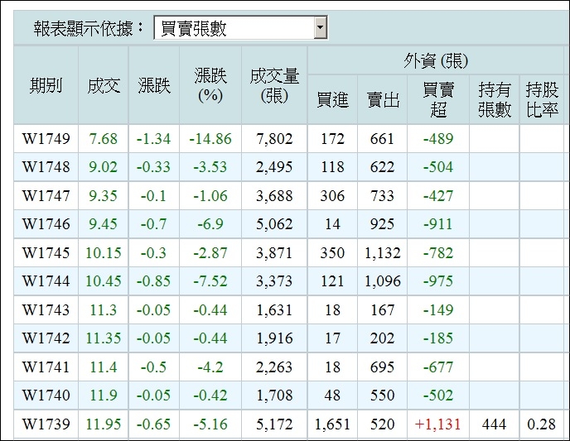This screenshot has width=570, height=441.
Task: Click the foreign sell value 202
Action: click(382, 338)
